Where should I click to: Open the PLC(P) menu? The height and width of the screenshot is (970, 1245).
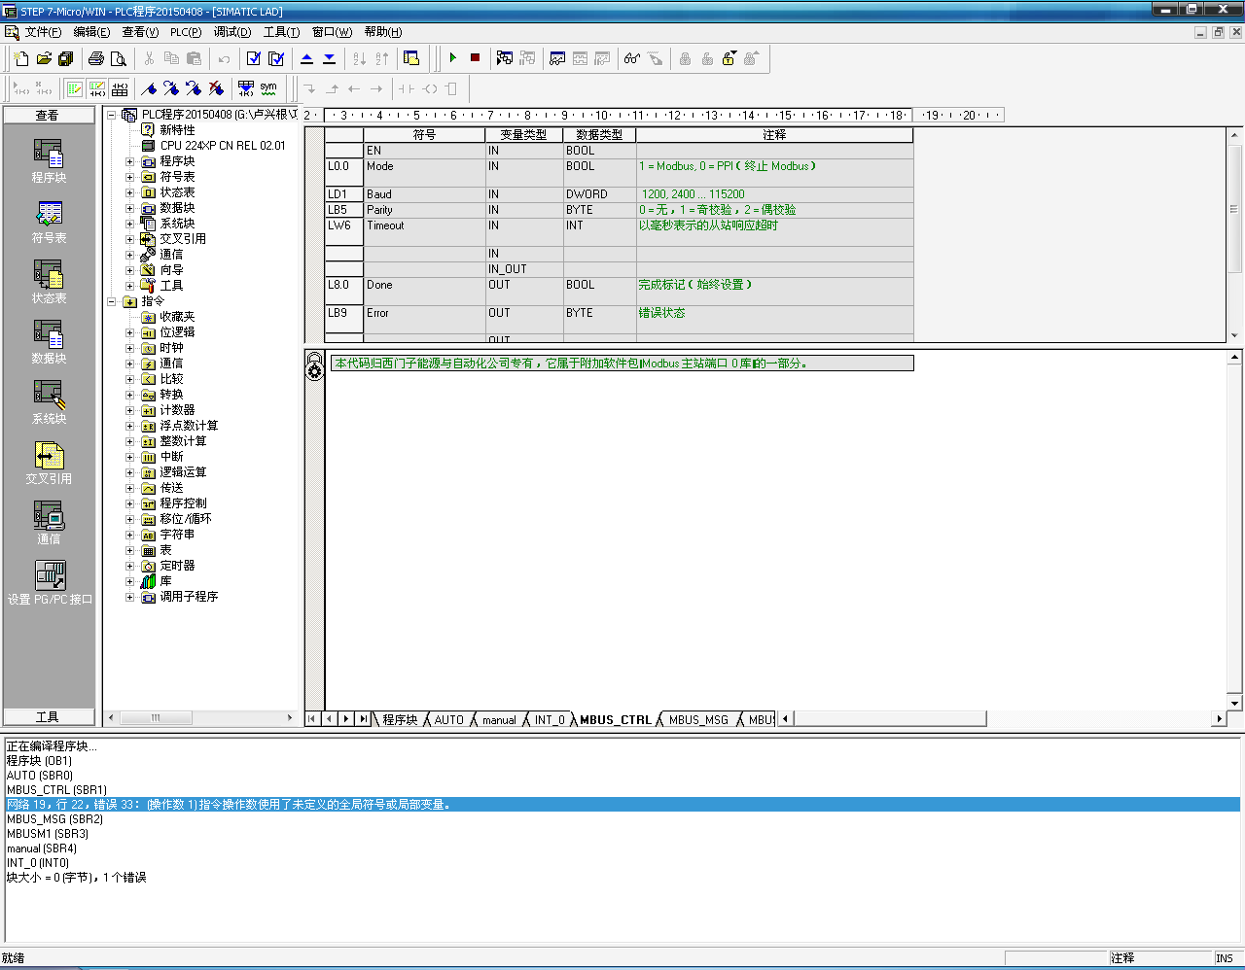[186, 32]
